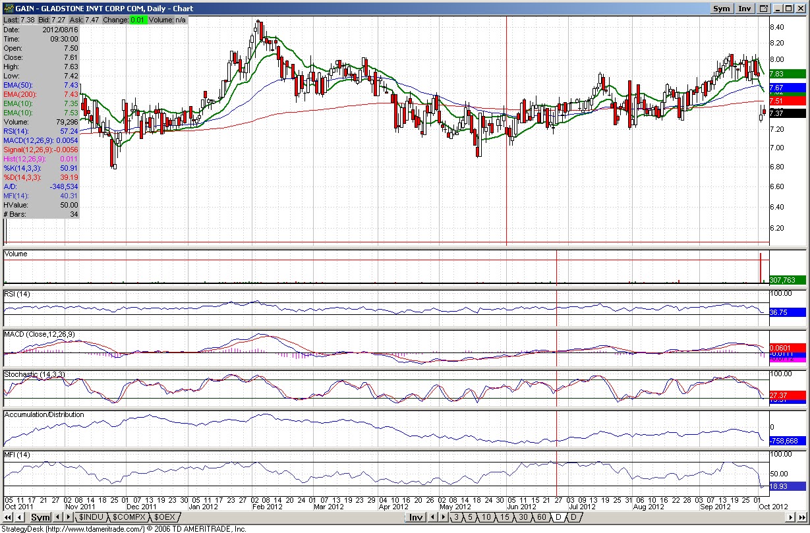Screen dimensions: 810x533
Task: Click the RSI (14) panel title
Action: click(x=18, y=293)
